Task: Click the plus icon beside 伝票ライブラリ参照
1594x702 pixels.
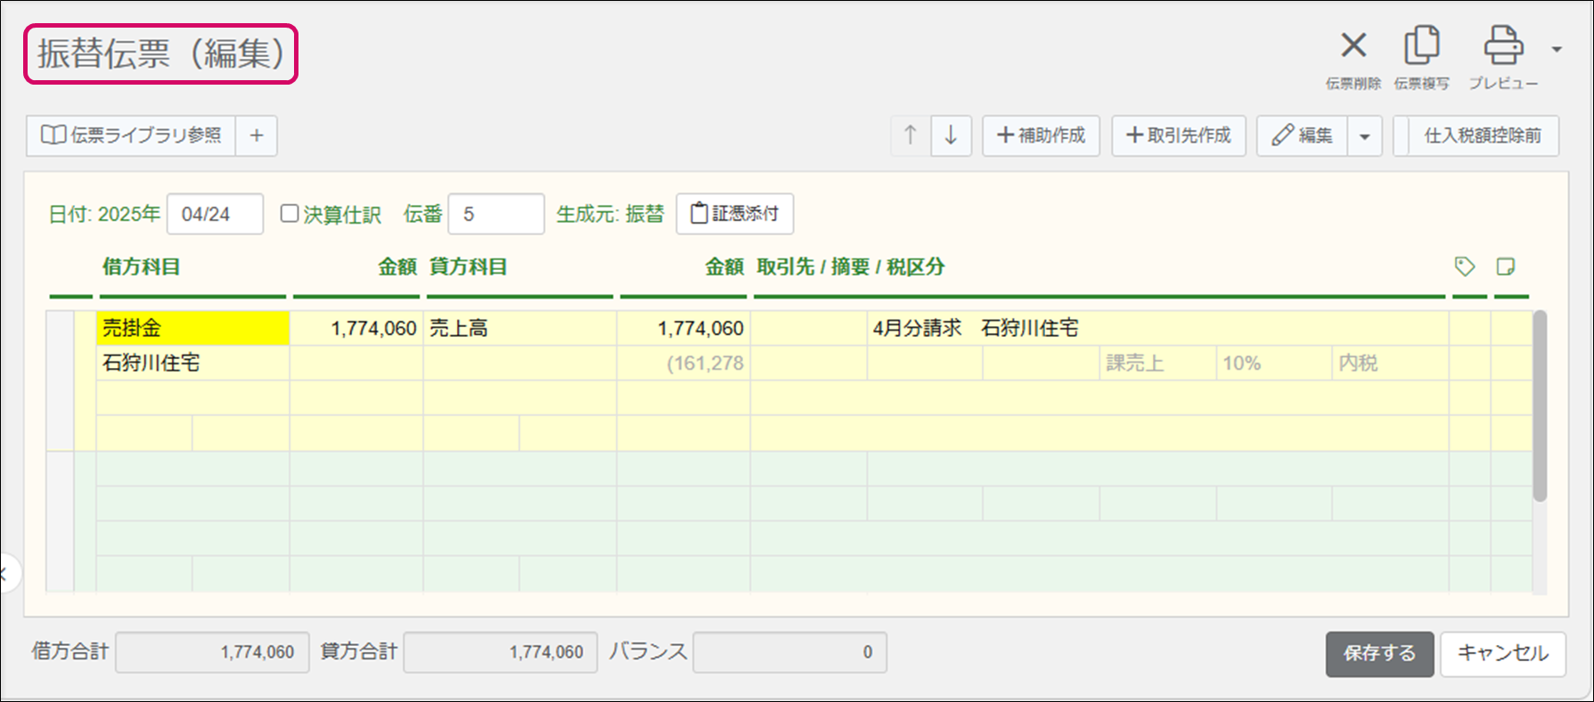Action: (x=257, y=135)
